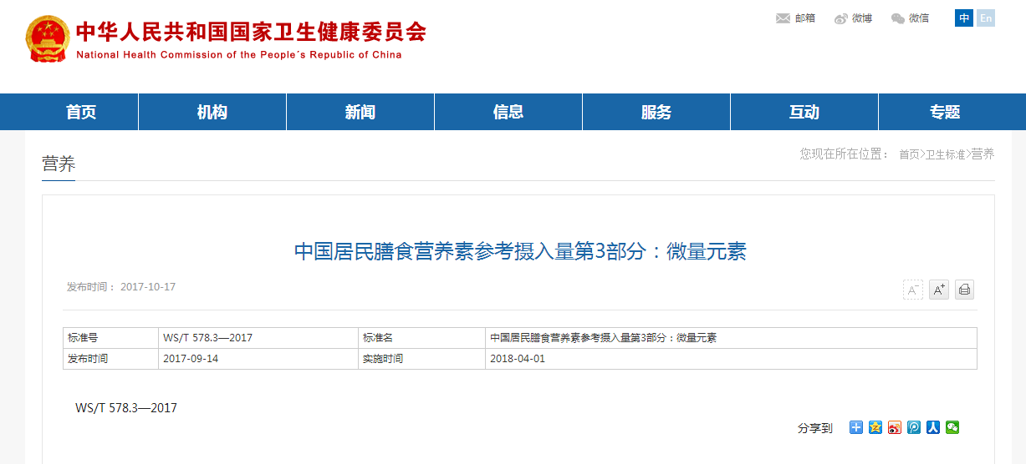This screenshot has height=464, width=1026.
Task: Click 首页 in breadcrumb path
Action: (x=909, y=154)
